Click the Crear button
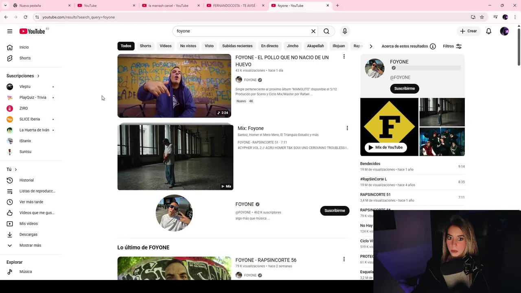The width and height of the screenshot is (521, 293). [x=468, y=31]
